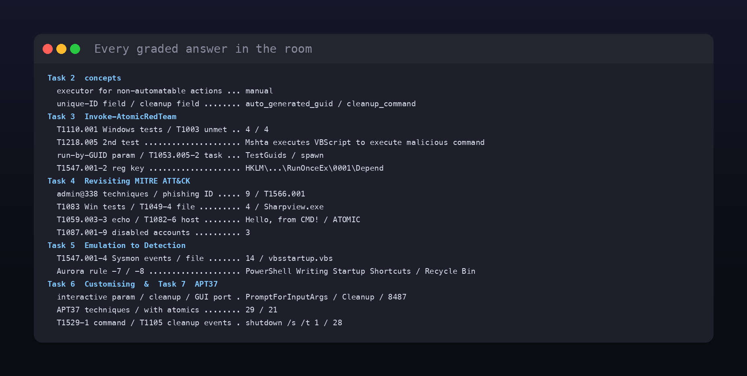This screenshot has width=747, height=376.
Task: Select the 'Task 3 Invoke-AtomicRedTeam' heading
Action: [112, 116]
